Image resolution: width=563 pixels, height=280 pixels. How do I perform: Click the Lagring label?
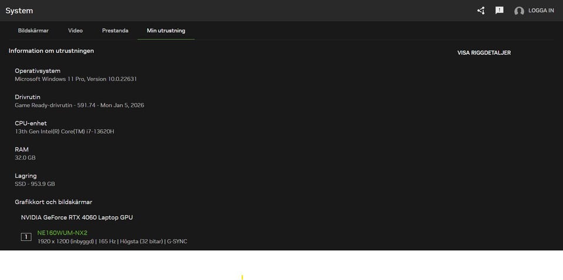tap(26, 176)
